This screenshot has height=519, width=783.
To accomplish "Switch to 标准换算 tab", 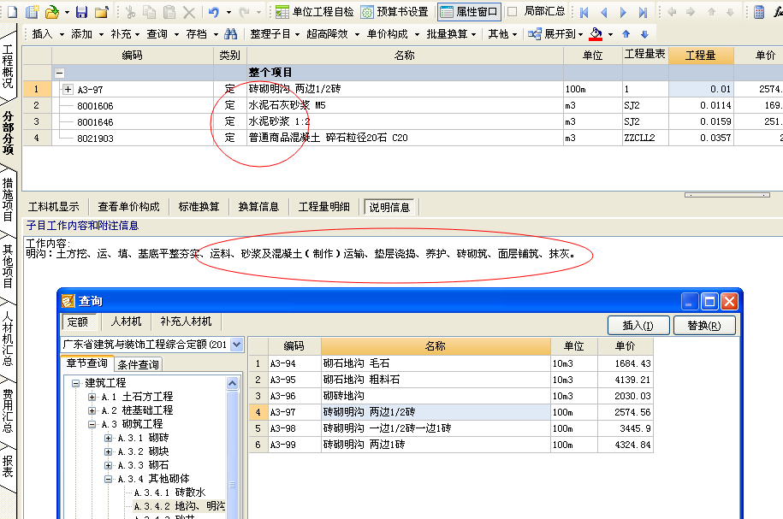I will (x=199, y=207).
